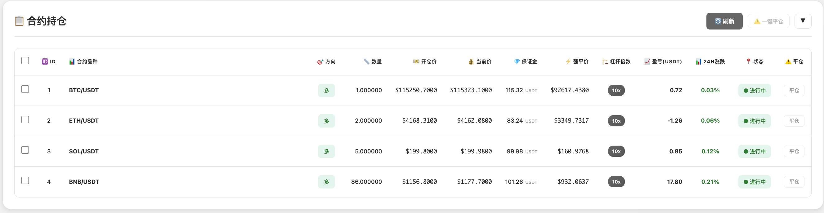The width and height of the screenshot is (824, 213).
Task: Click 平仓 button for BNB/USDT position
Action: pos(794,182)
